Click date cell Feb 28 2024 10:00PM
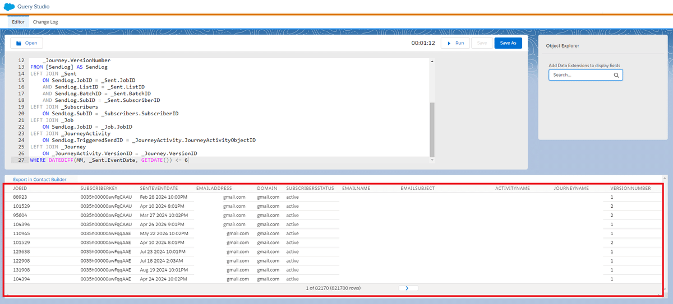673x304 pixels. point(164,197)
